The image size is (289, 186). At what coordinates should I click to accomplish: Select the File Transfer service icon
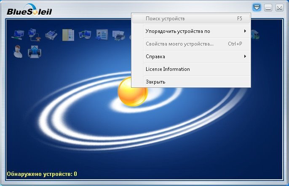click(x=68, y=35)
